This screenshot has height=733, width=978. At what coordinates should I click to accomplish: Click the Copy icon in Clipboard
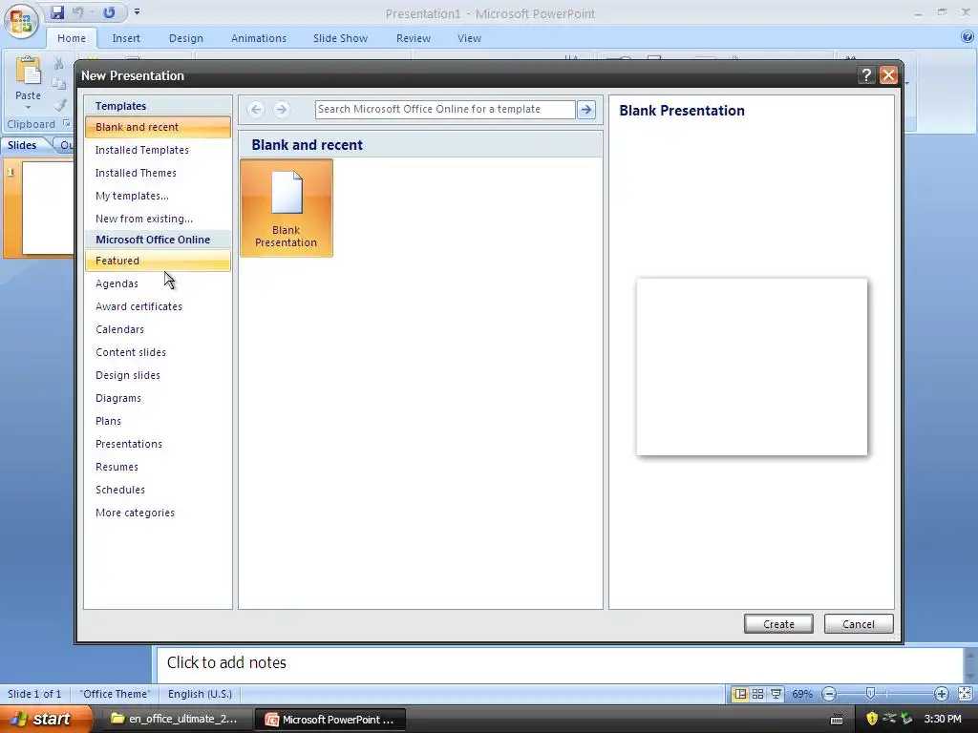tap(58, 84)
